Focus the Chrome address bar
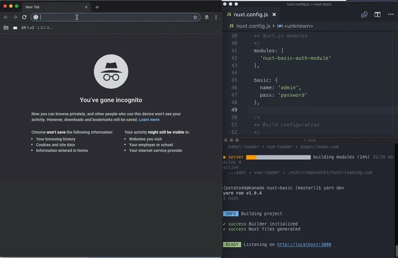This screenshot has width=398, height=258. (x=115, y=17)
